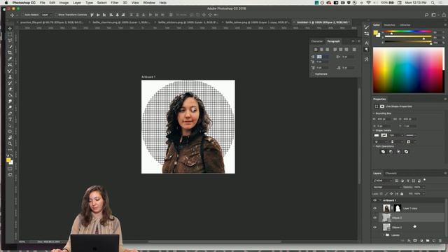Select Layer 1 copy mask thumbnail

398,209
